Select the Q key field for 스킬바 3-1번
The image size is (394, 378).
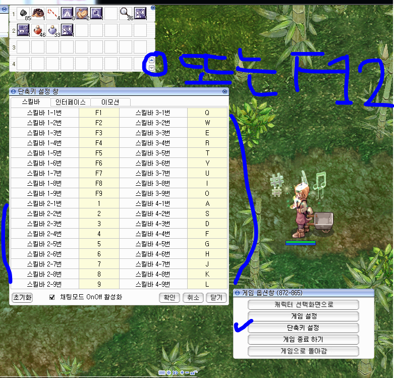click(207, 113)
